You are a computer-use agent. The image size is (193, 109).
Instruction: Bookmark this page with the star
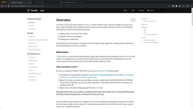pos(169,6)
